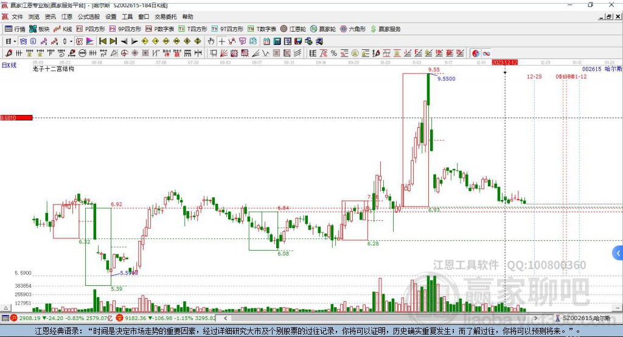Open the calculator tool
This screenshot has height=337, width=623.
[x=277, y=41]
